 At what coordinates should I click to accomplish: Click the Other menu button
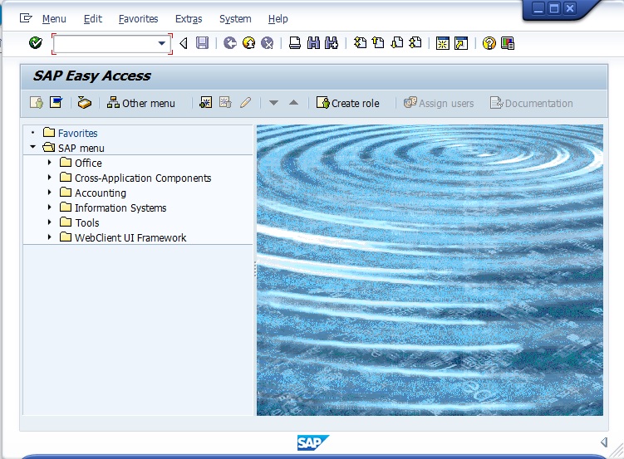141,103
